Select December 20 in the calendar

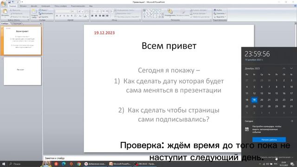262,100
